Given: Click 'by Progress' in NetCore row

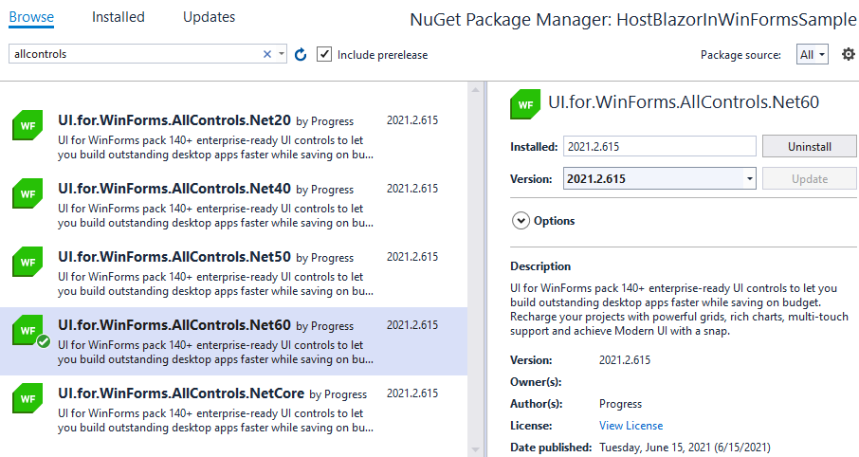Looking at the screenshot, I should click(x=338, y=394).
